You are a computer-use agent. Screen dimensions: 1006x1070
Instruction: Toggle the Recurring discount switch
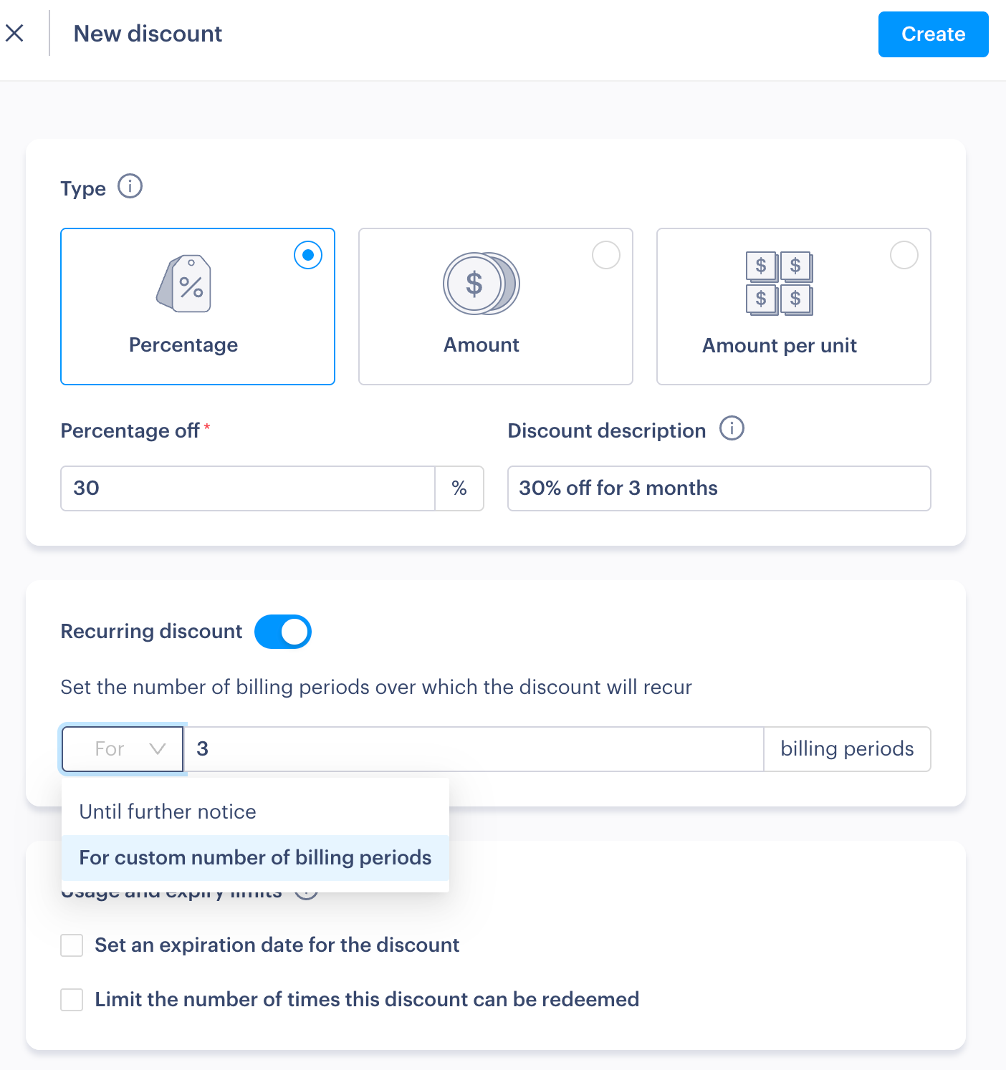(x=283, y=632)
